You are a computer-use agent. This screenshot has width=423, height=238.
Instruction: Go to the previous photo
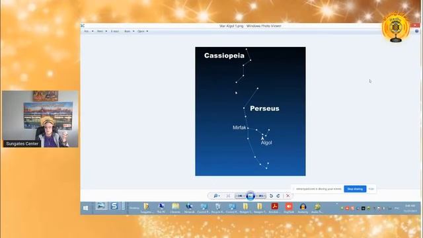[240, 196]
